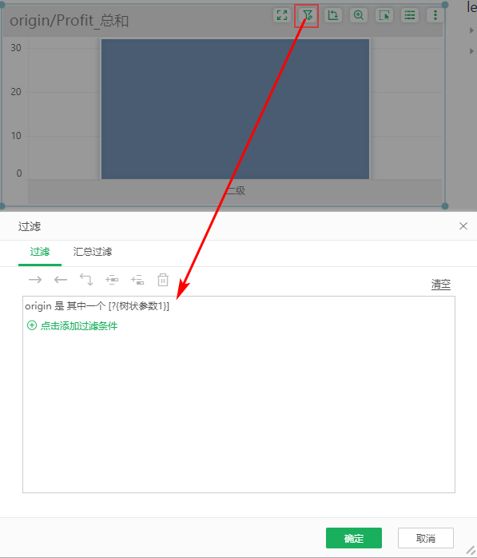Switch to the 汇总过滤 tab
The width and height of the screenshot is (477, 558).
click(93, 252)
